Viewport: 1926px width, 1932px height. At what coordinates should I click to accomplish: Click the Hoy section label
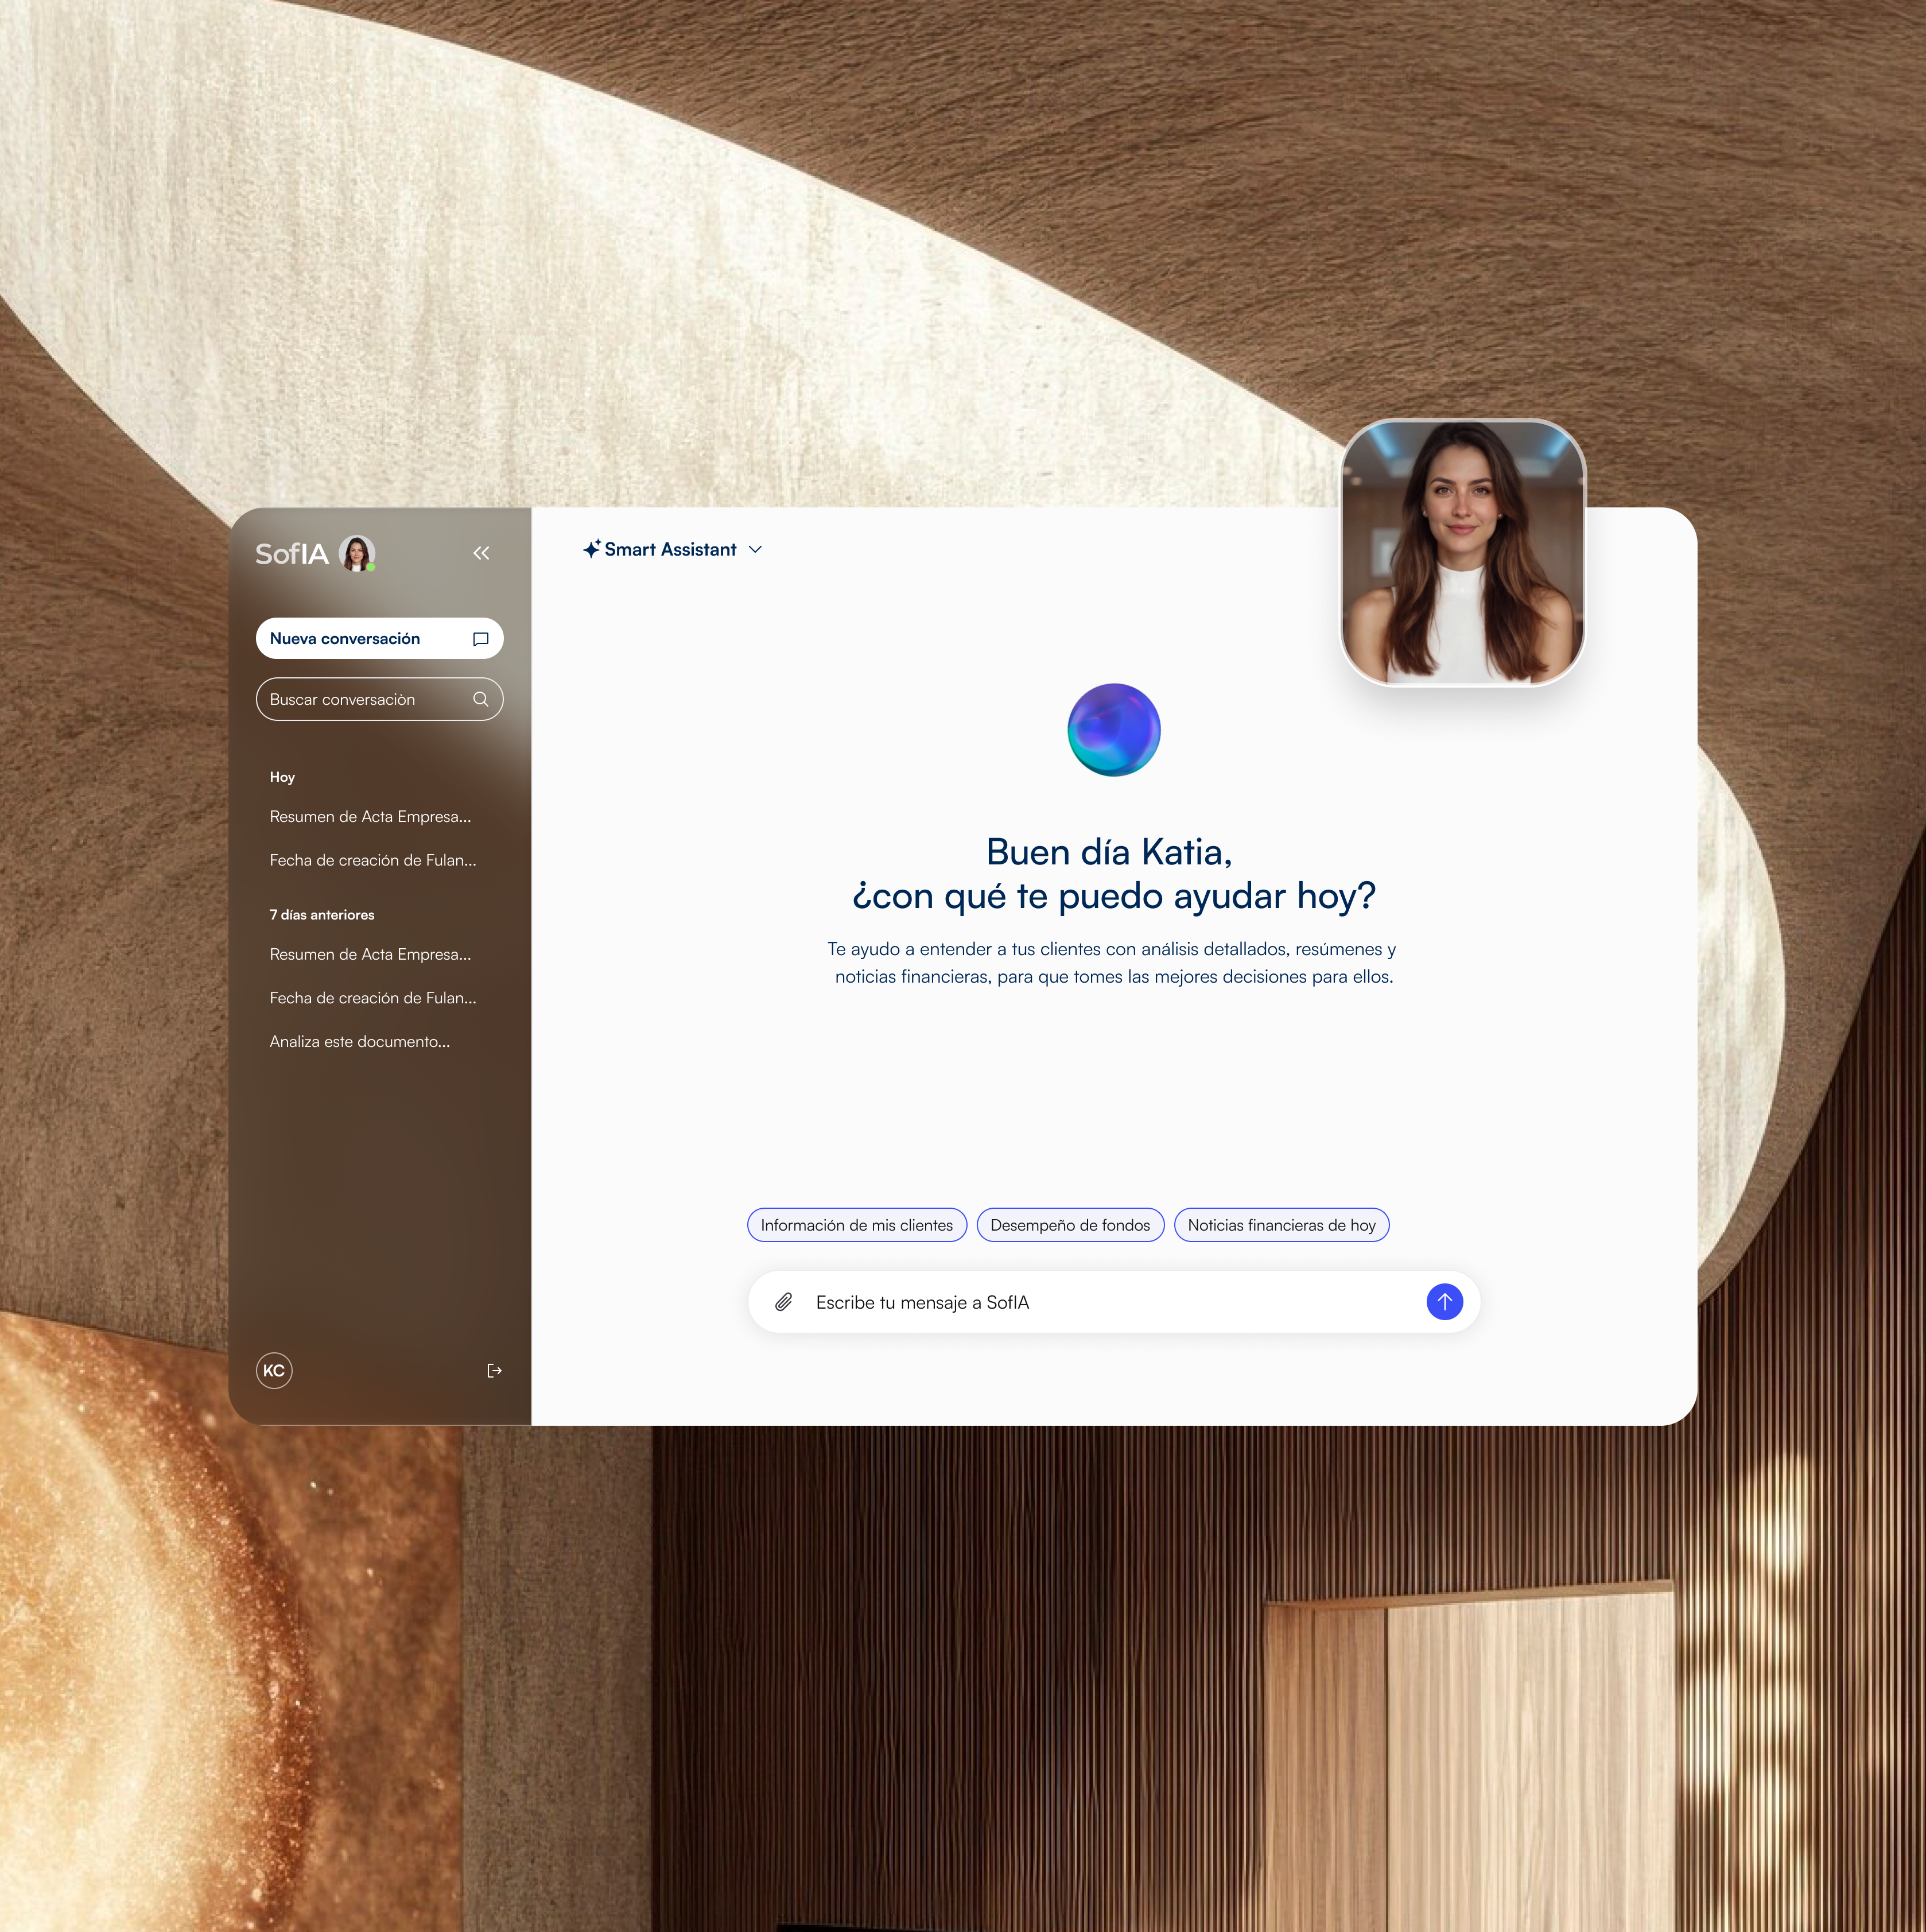click(282, 777)
